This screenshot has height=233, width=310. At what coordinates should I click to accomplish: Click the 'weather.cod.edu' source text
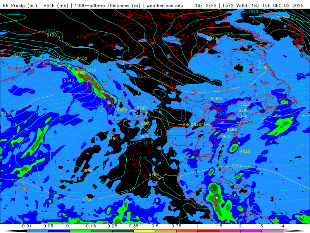[x=165, y=5]
